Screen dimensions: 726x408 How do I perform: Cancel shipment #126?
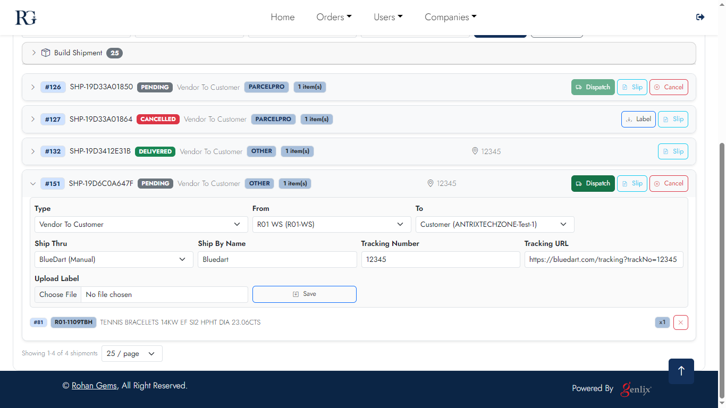point(669,87)
